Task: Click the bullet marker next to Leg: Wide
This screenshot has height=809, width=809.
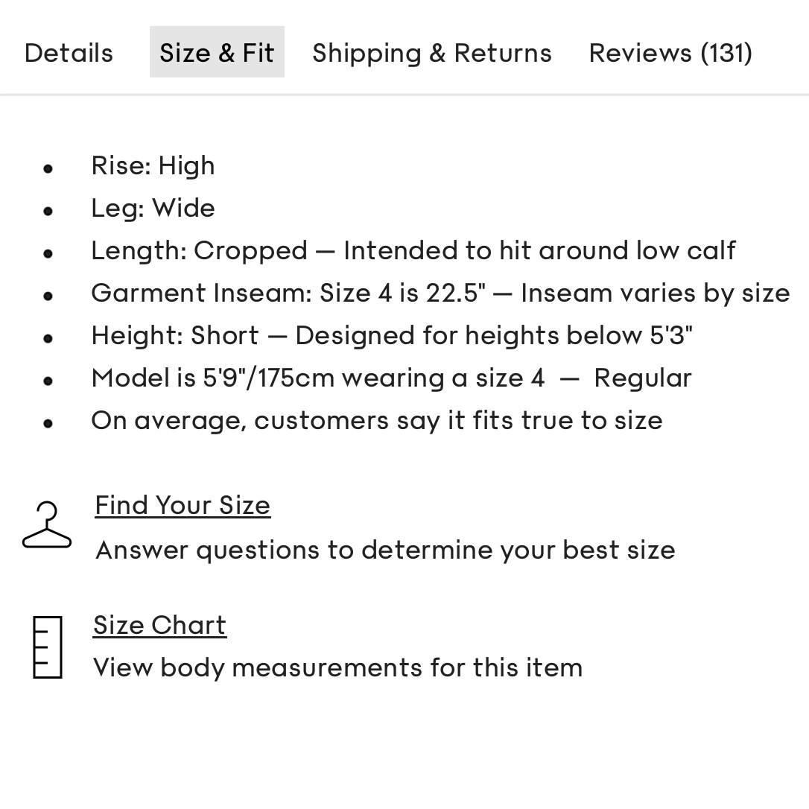Action: 48,211
